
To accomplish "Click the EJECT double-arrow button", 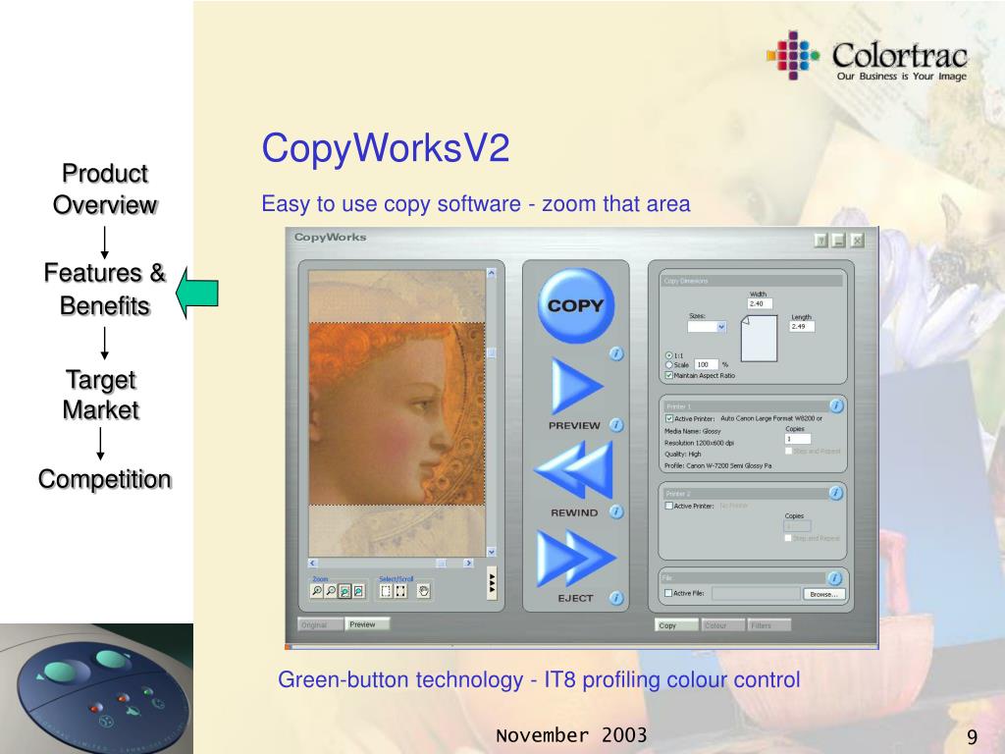I will click(x=575, y=558).
